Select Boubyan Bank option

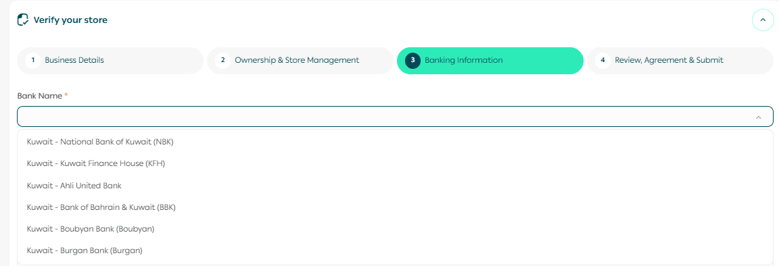pos(395,230)
